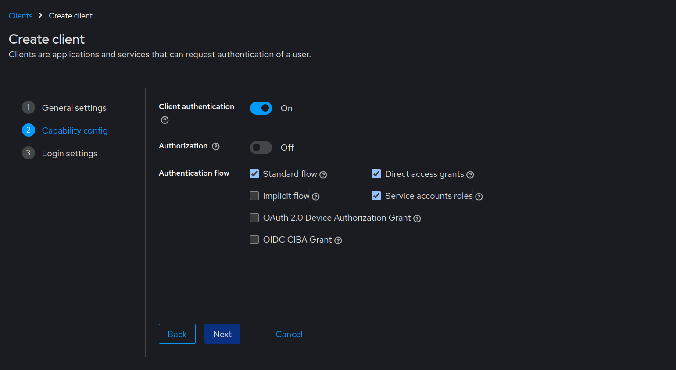Click the "Client authentication" label

[x=197, y=106]
